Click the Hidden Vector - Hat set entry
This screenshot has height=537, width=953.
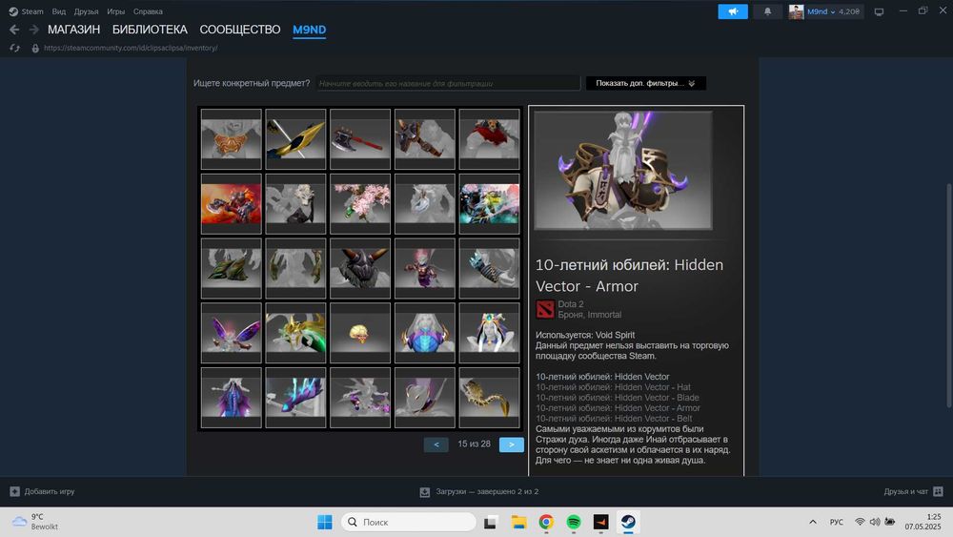(x=613, y=387)
